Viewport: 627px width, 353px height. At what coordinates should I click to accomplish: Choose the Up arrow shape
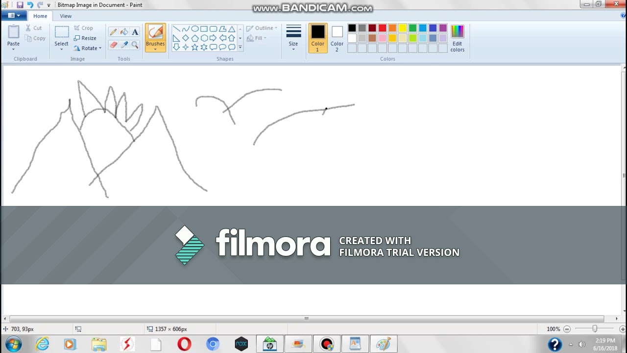point(232,38)
